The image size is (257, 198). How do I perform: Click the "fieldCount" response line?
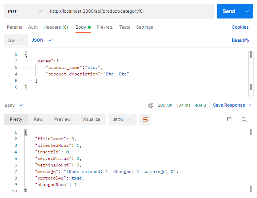[56, 139]
